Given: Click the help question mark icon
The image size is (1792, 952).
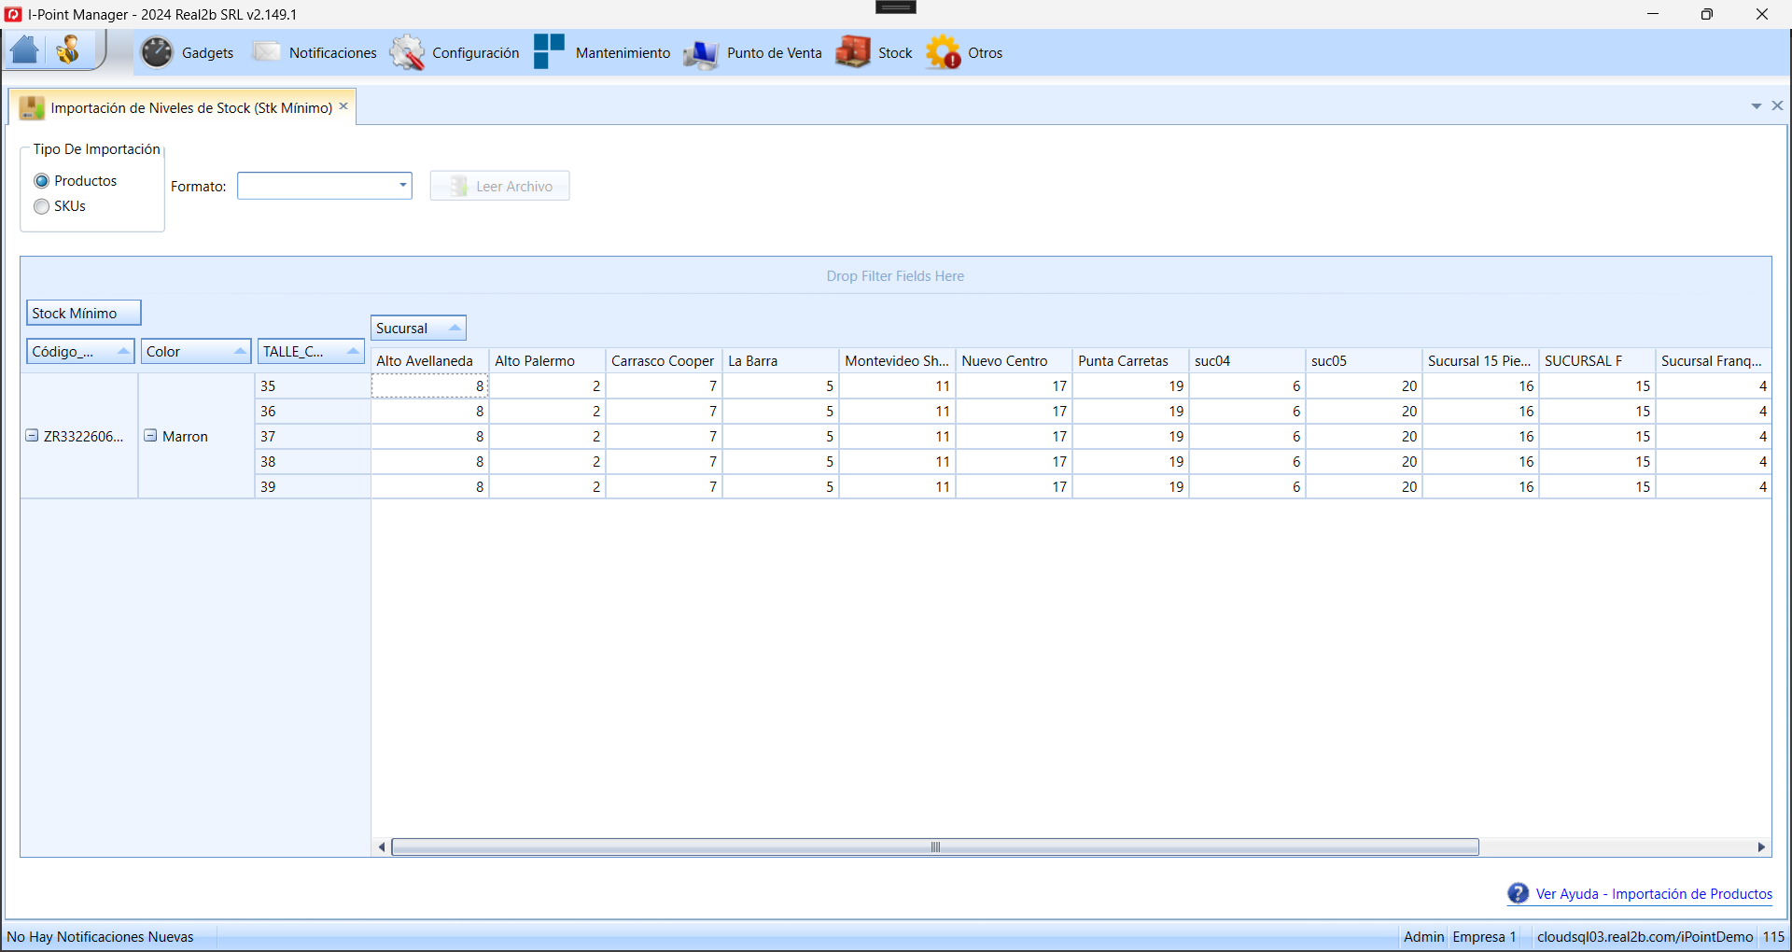Looking at the screenshot, I should point(1518,893).
